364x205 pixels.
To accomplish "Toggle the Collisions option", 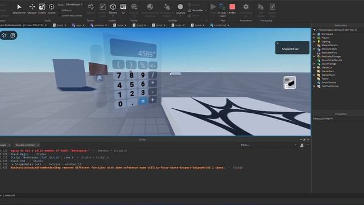I will click(x=67, y=10).
